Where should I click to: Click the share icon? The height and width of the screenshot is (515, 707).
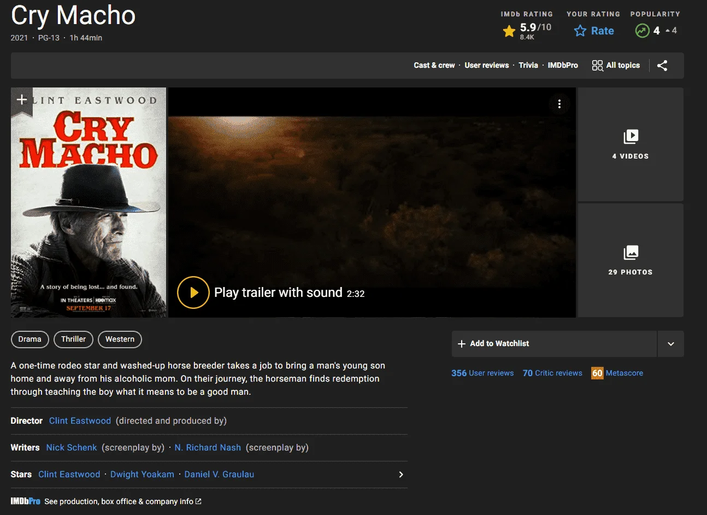[662, 66]
